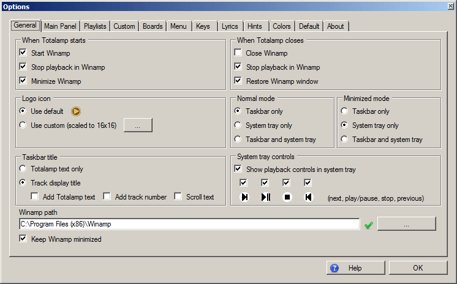Click the default Winamp logo icon

click(76, 111)
